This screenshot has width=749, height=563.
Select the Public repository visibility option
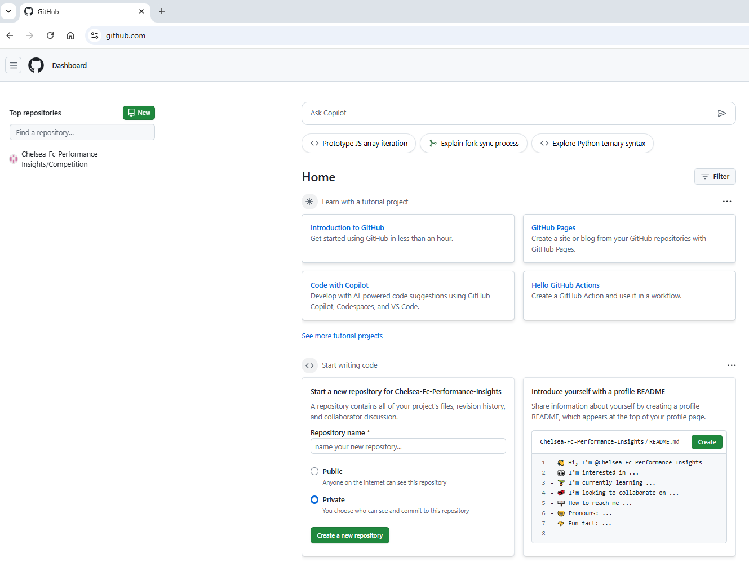tap(314, 471)
